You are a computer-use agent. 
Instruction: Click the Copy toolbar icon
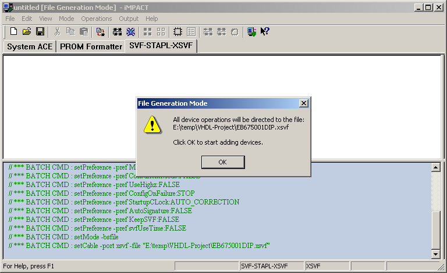[x=70, y=31]
